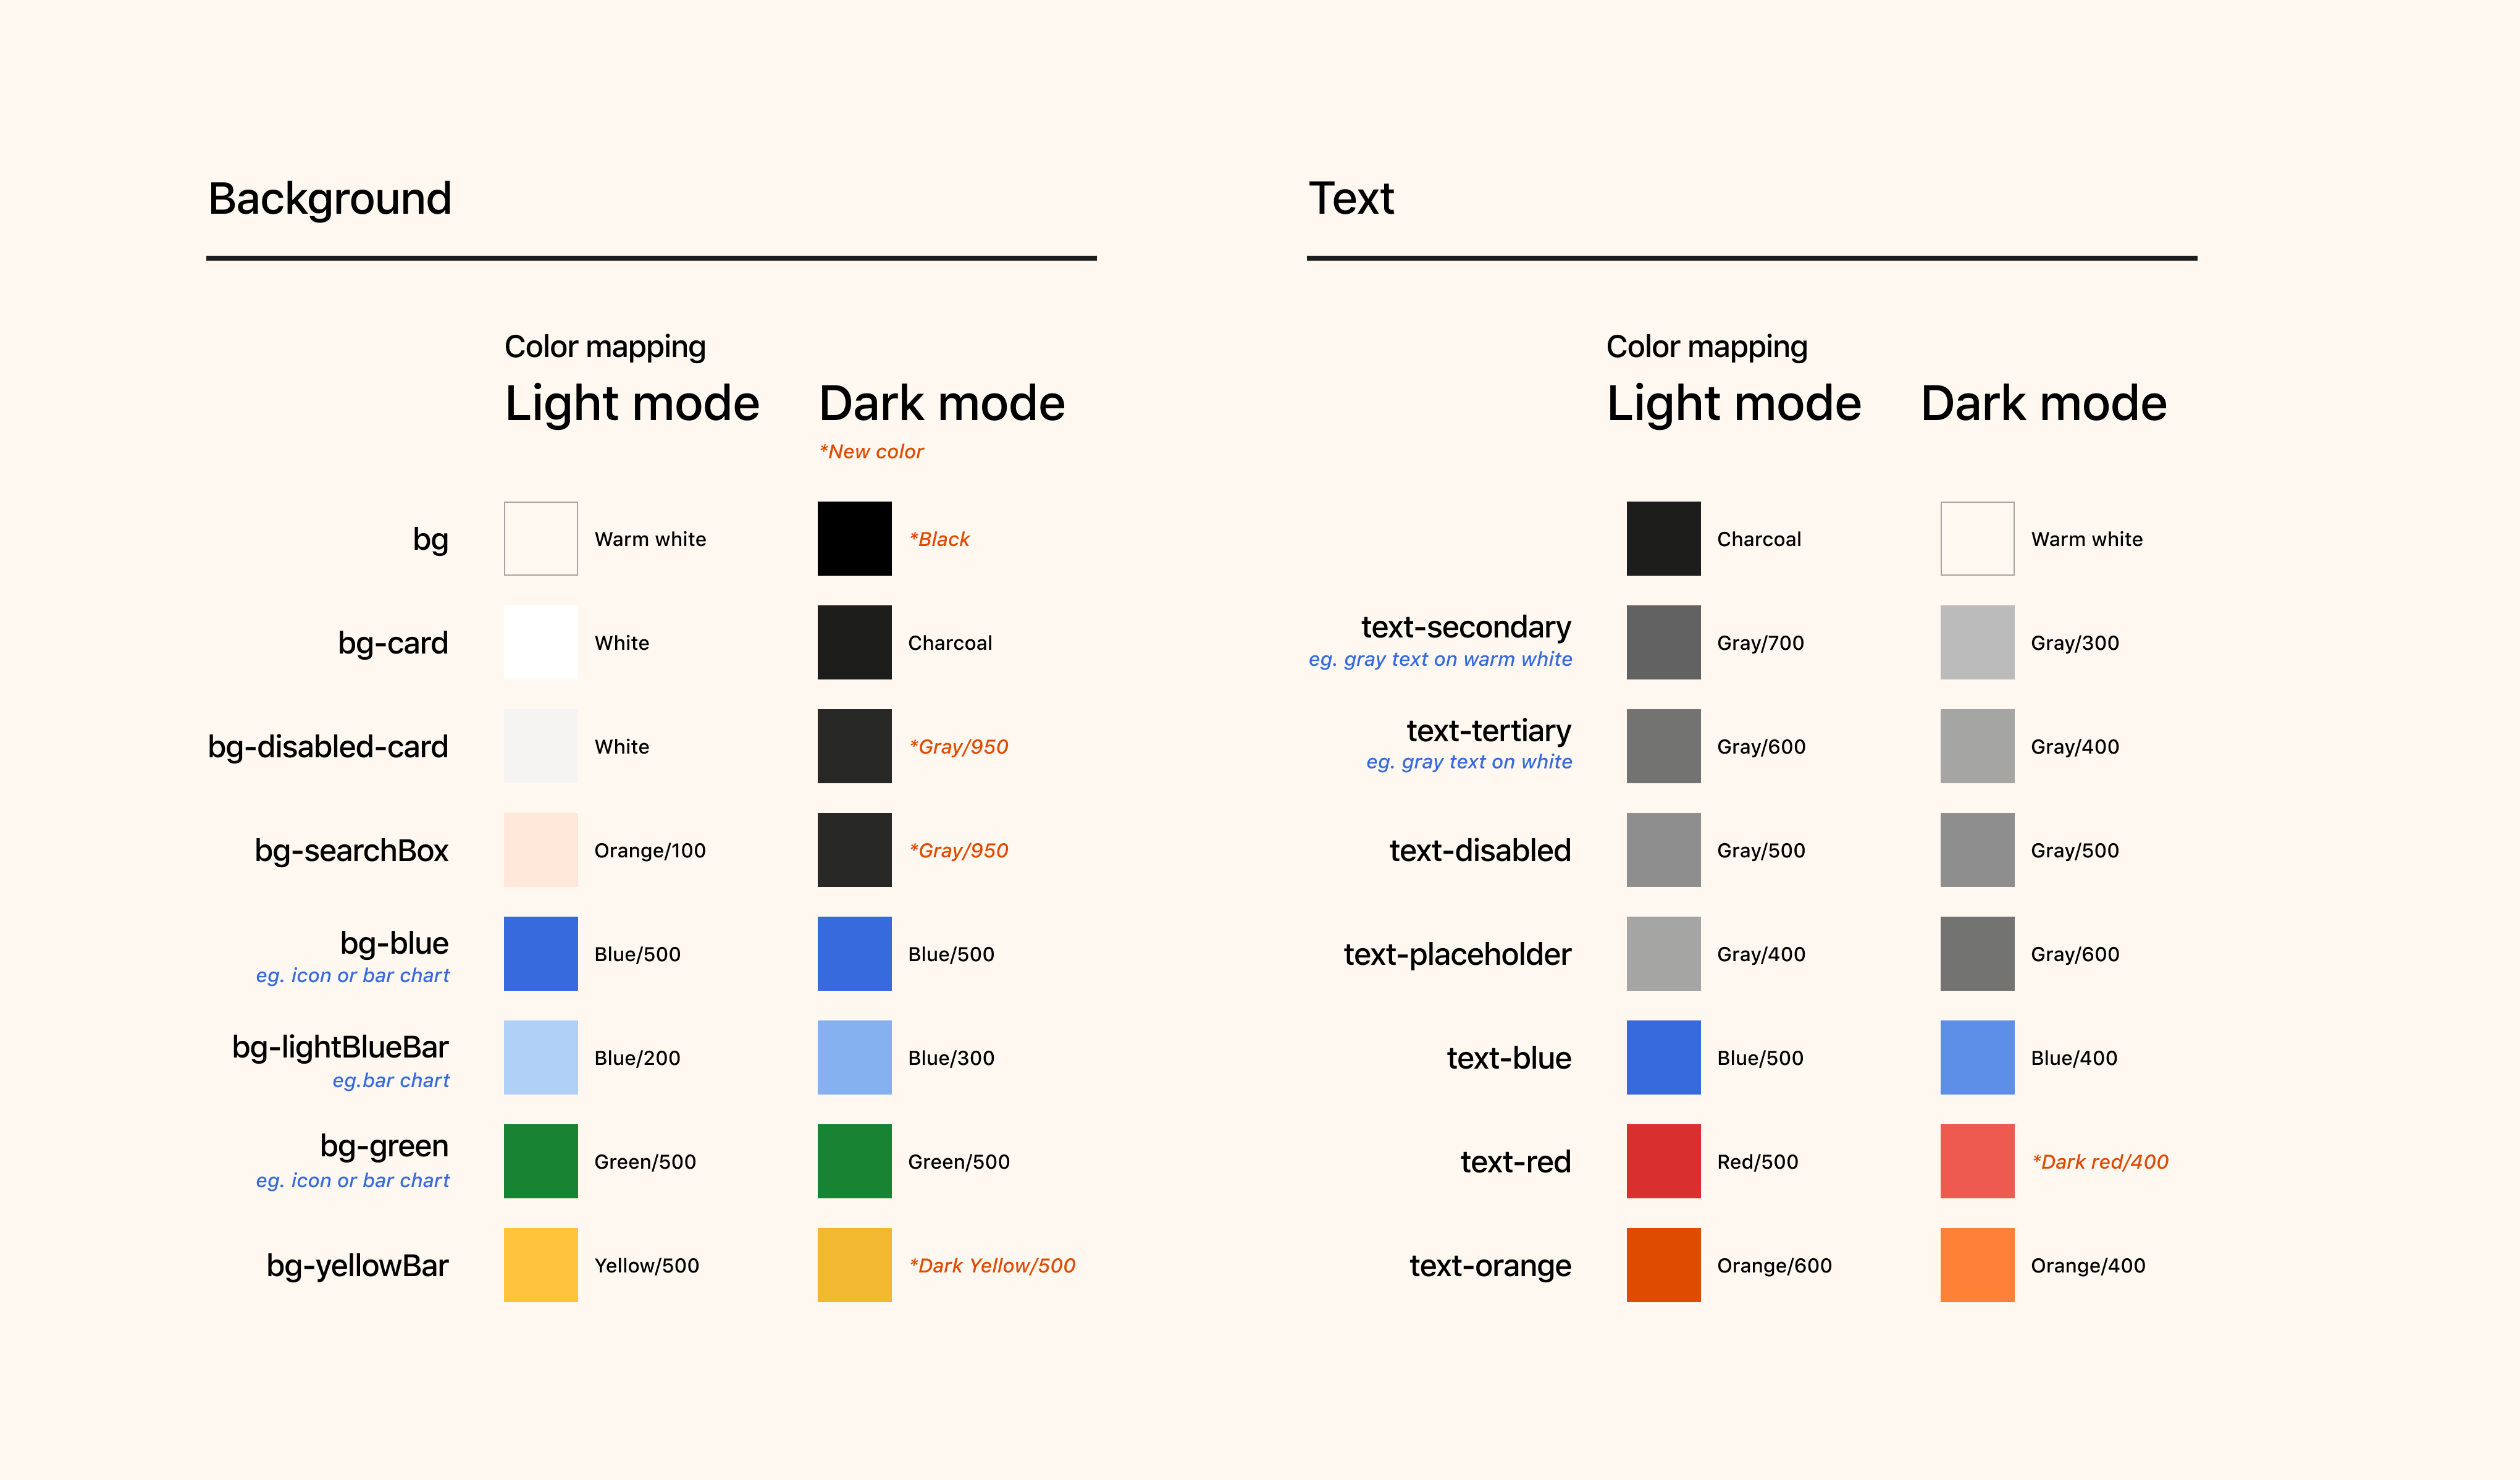
Task: Click 'Dark mode' heading under Text section
Action: [2044, 404]
